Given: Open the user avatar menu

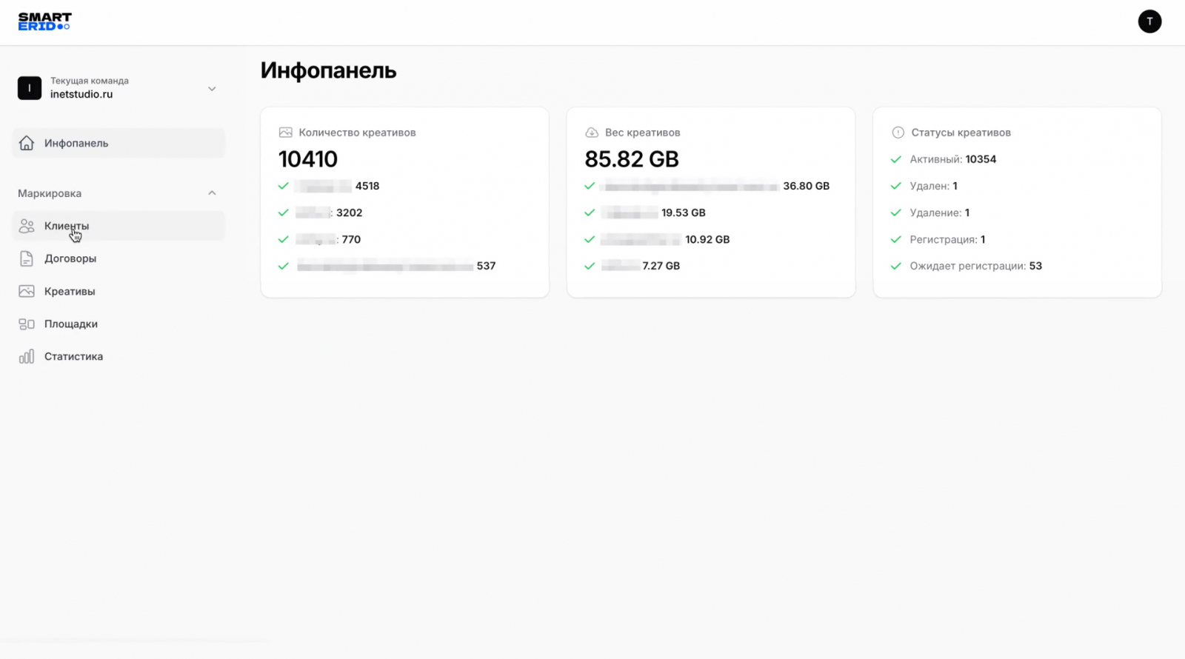Looking at the screenshot, I should point(1149,21).
